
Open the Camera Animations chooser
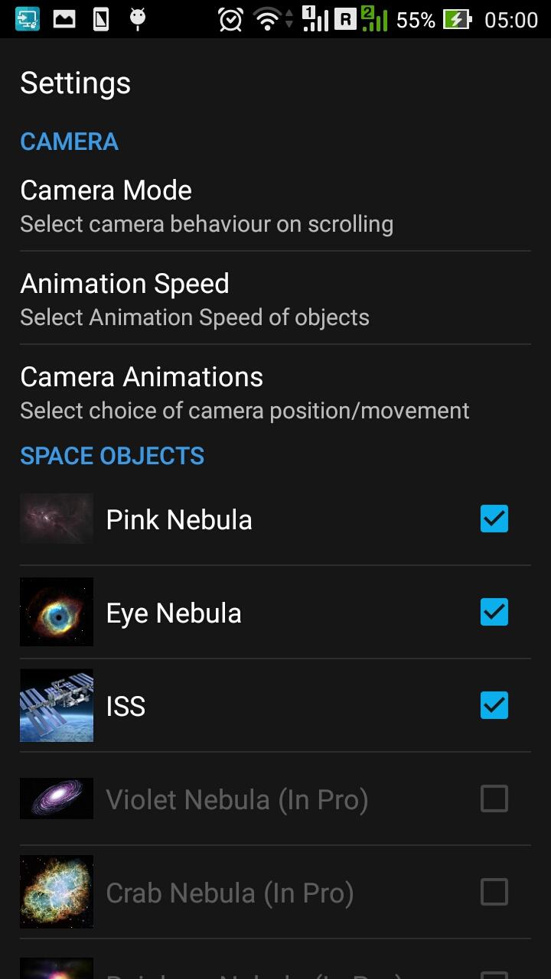[245, 392]
